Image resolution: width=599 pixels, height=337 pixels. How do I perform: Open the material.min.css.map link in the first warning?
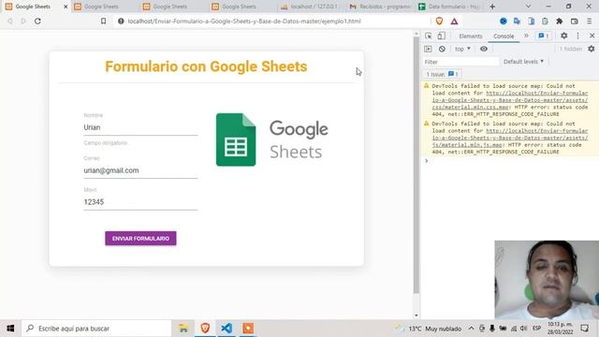coord(510,100)
